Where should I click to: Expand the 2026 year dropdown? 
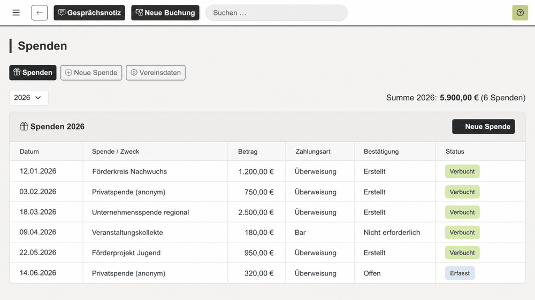click(x=29, y=98)
